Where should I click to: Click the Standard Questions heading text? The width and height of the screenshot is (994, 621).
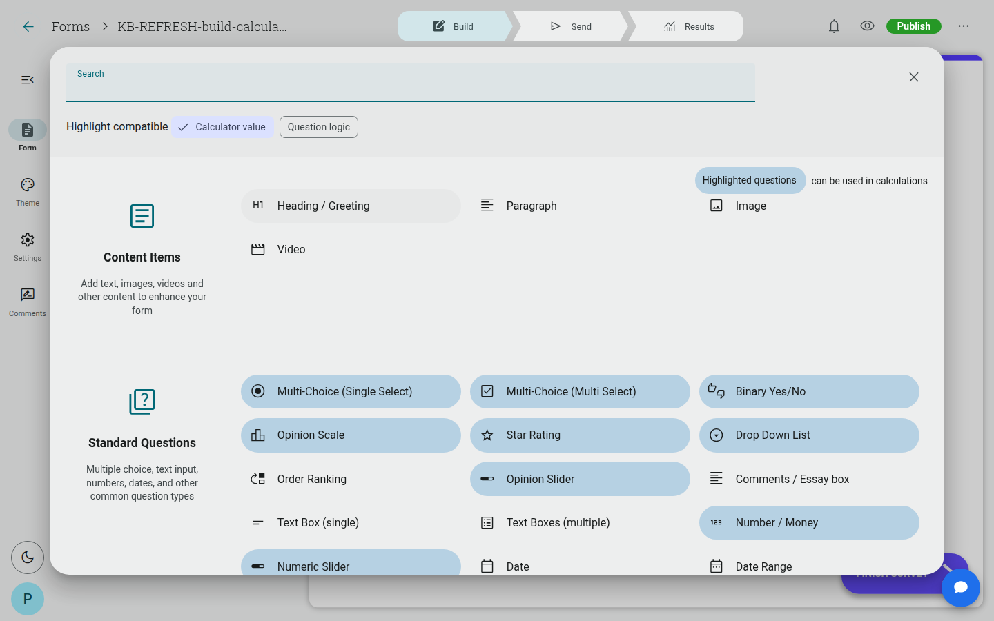click(142, 443)
